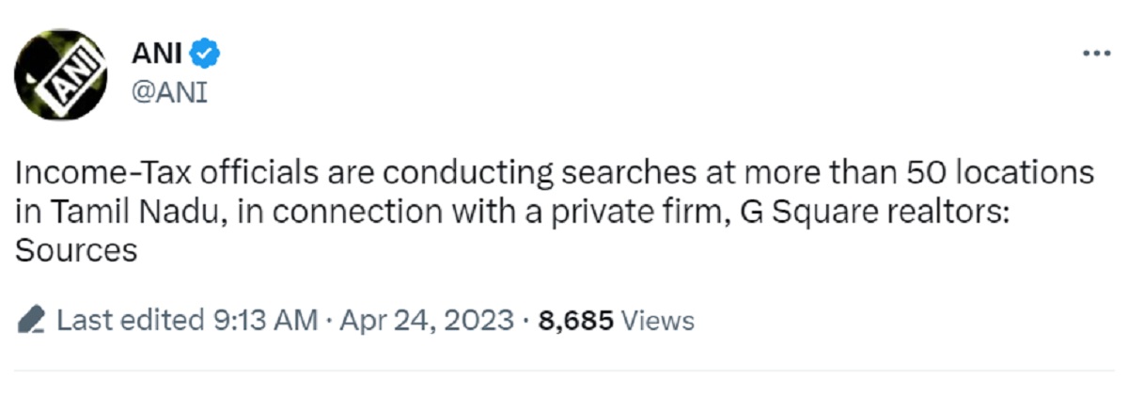1128x396 pixels.
Task: Click the pencil edit-history icon
Action: (33, 320)
